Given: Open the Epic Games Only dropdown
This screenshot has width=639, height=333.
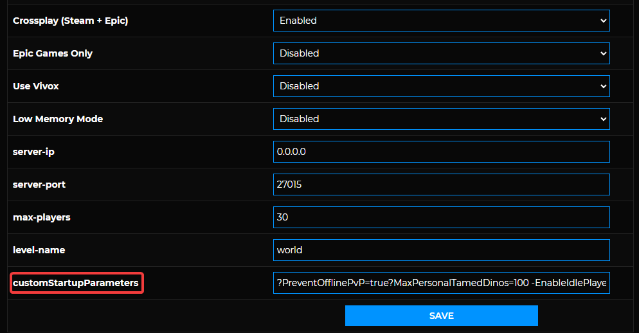Looking at the screenshot, I should [x=442, y=53].
